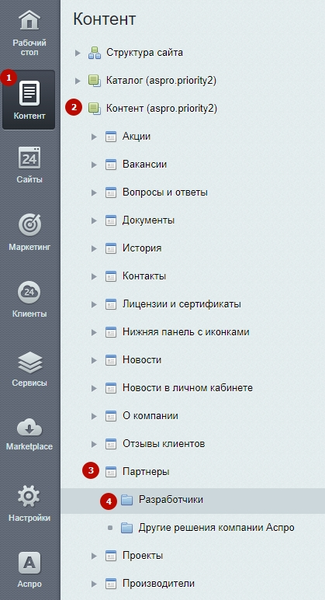
Task: Expand the Вакансии section arrow
Action: (94, 165)
